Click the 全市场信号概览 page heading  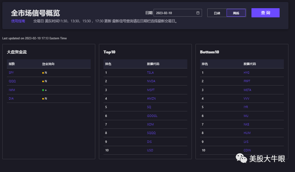click(x=35, y=13)
